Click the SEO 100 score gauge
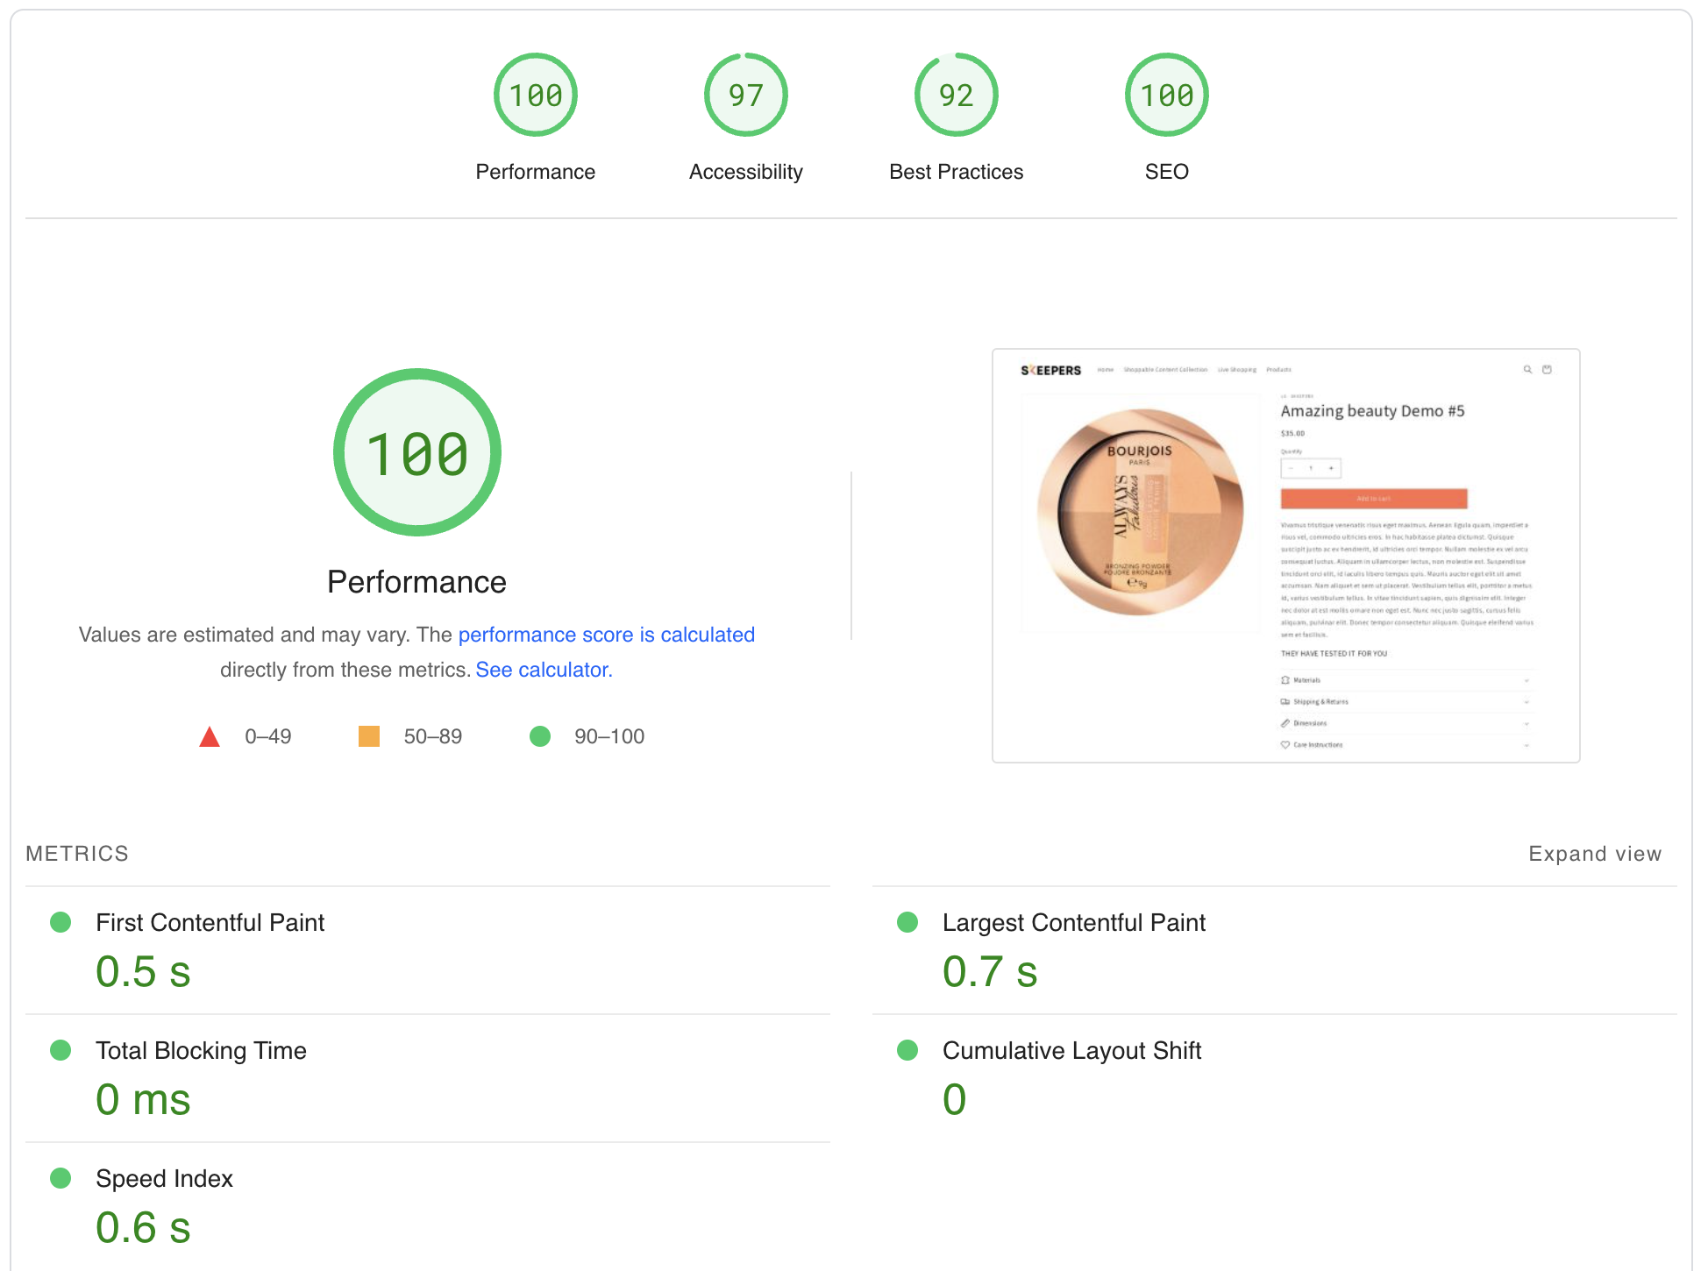The width and height of the screenshot is (1708, 1271). click(1166, 95)
